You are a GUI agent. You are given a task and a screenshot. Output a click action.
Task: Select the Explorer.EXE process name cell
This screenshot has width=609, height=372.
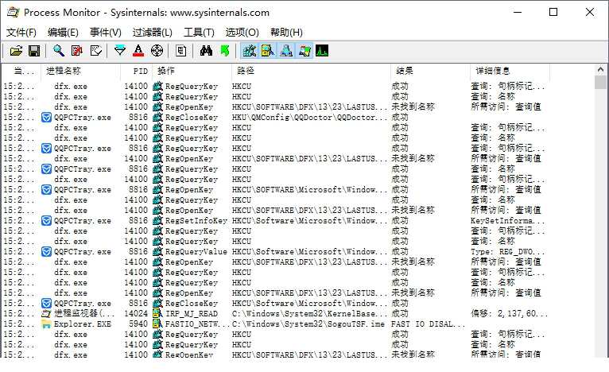(x=83, y=324)
